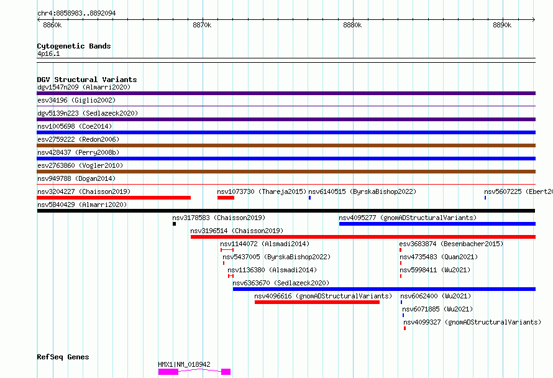Open the dgv5139n223 (Sedlazeck2020) variant bar
The width and height of the screenshot is (553, 378).
286,119
